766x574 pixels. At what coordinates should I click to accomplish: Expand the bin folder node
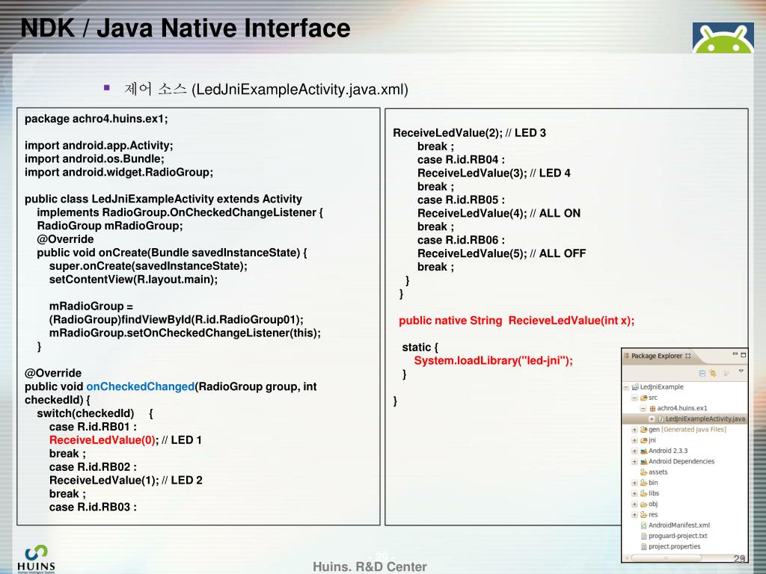click(x=634, y=483)
